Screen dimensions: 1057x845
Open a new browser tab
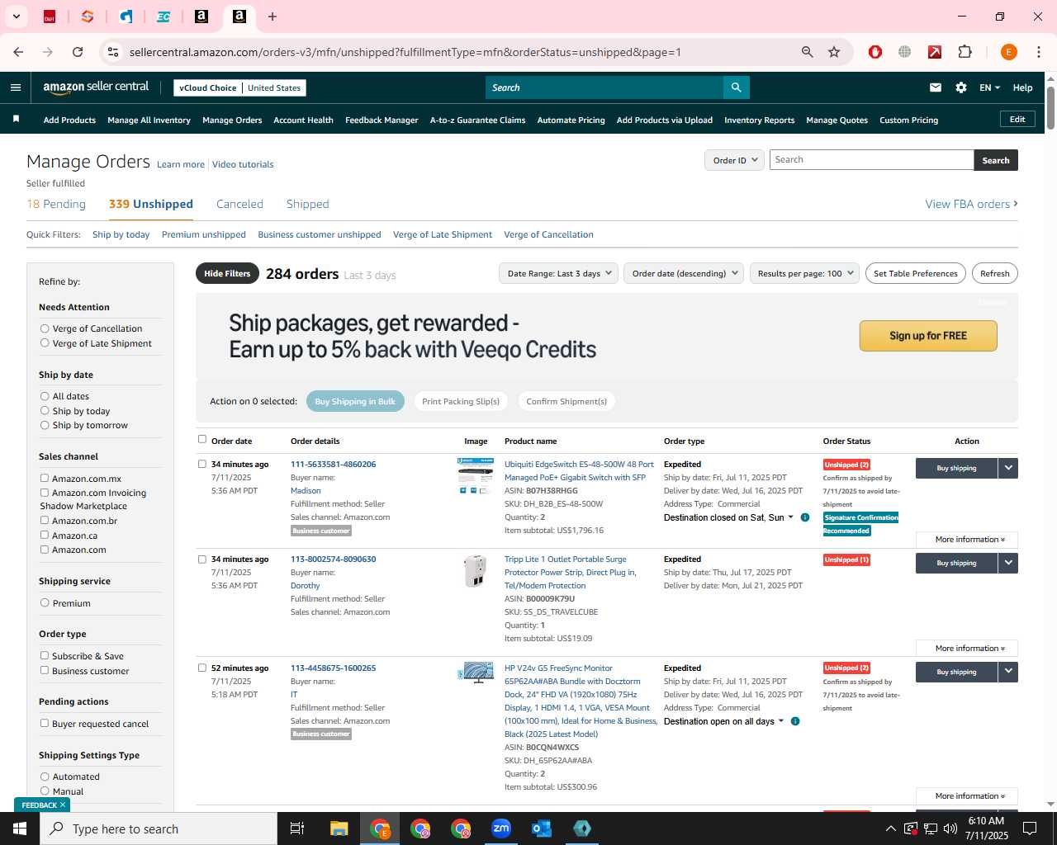(x=273, y=17)
